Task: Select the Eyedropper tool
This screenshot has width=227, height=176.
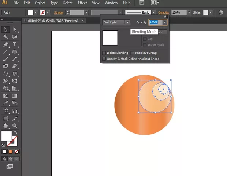Action: point(6,104)
